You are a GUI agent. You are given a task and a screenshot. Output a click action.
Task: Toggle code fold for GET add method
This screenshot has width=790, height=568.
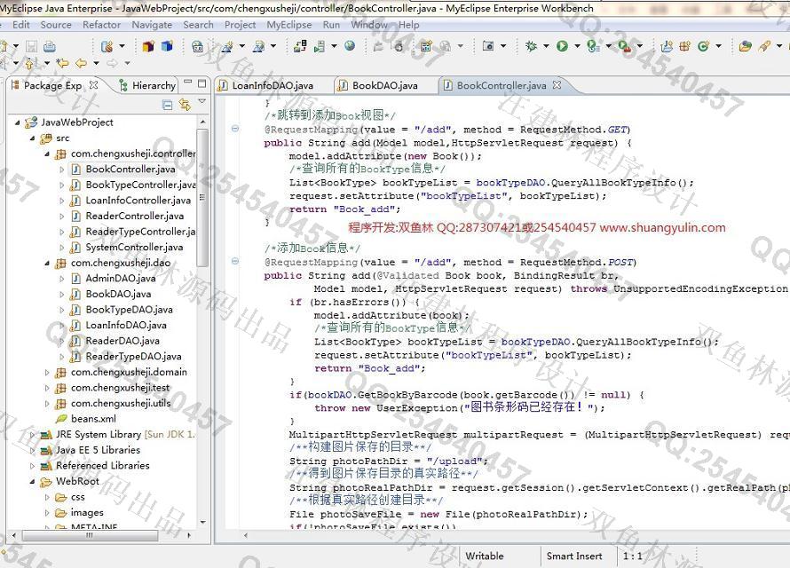(x=235, y=129)
